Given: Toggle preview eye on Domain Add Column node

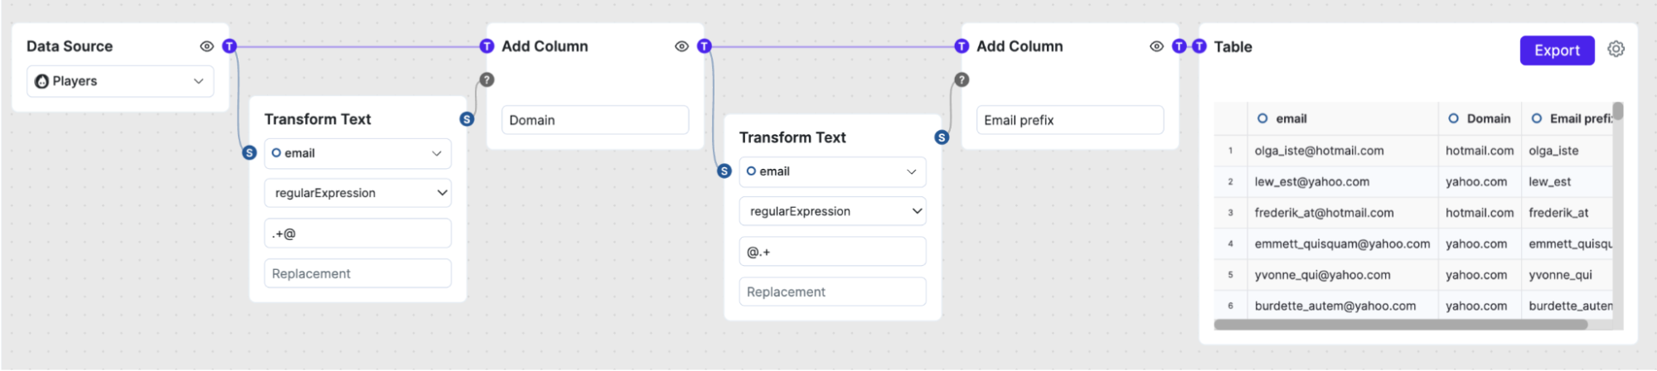Looking at the screenshot, I should (x=681, y=46).
